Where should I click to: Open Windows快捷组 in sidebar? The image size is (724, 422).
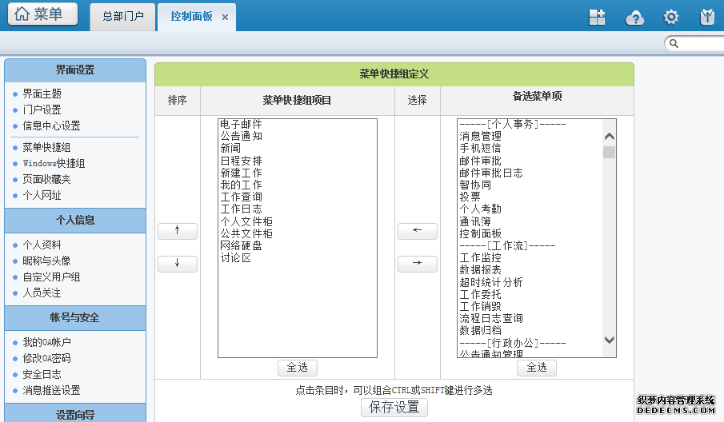[54, 163]
